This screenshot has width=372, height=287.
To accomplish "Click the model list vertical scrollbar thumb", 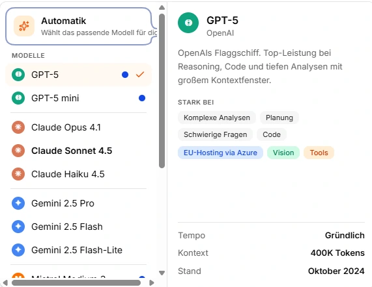I will click(162, 91).
